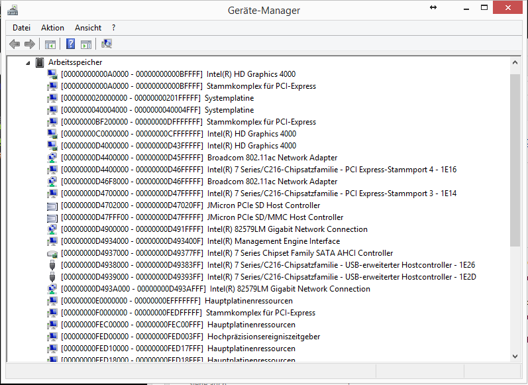Click icon of Hauptplatinenressourcen at E0000000

(x=52, y=301)
